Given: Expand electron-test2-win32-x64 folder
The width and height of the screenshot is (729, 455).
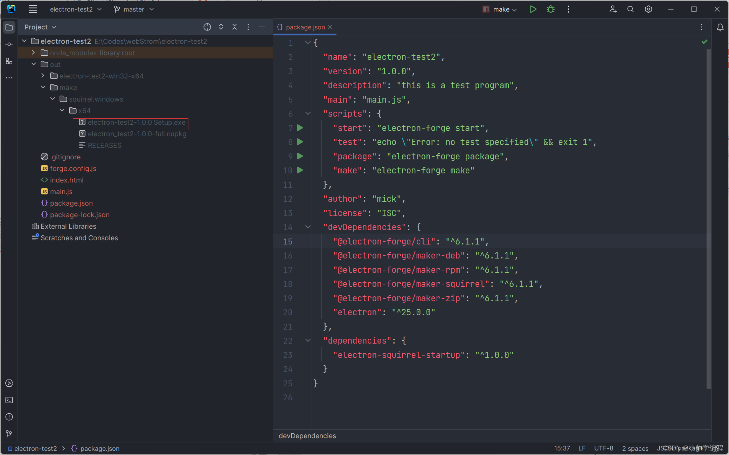Looking at the screenshot, I should click(x=43, y=76).
